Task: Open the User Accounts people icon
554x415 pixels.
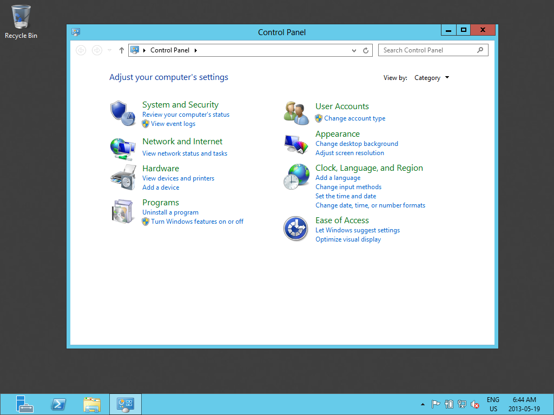Action: (x=296, y=113)
